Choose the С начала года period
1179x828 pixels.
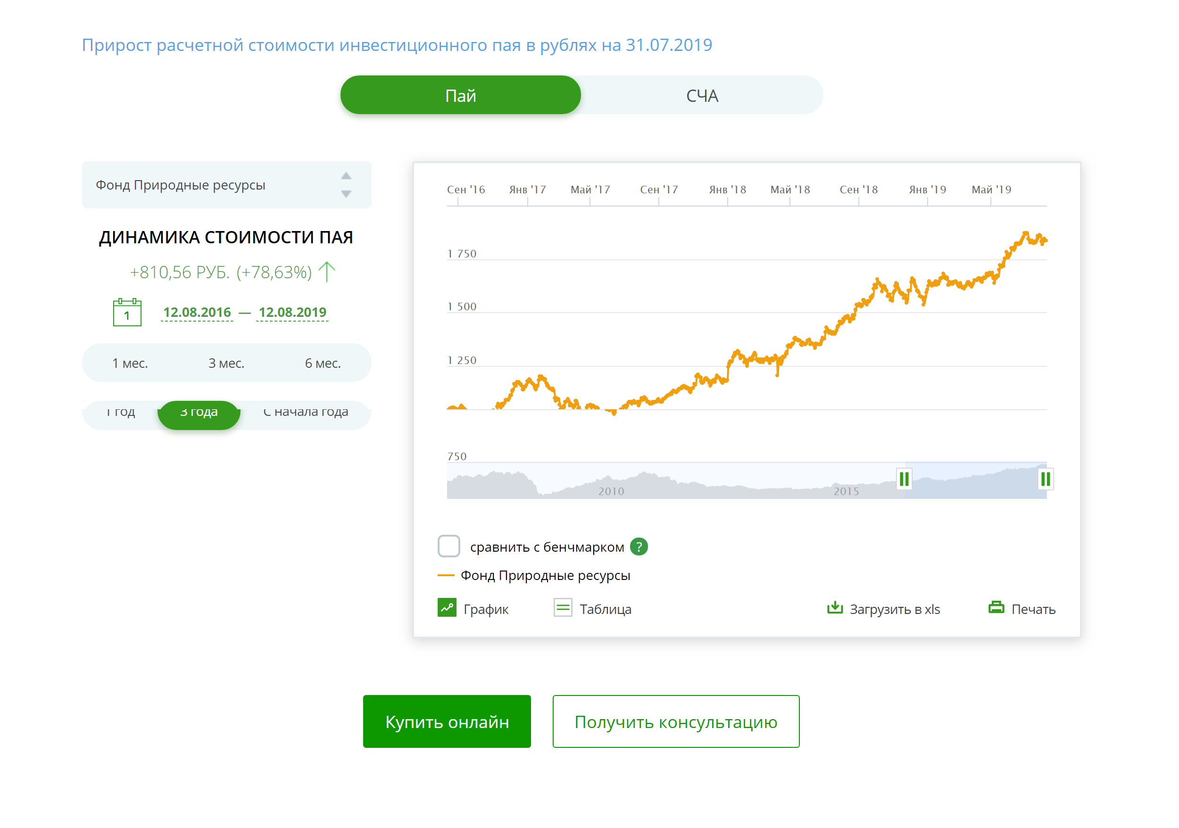point(306,412)
